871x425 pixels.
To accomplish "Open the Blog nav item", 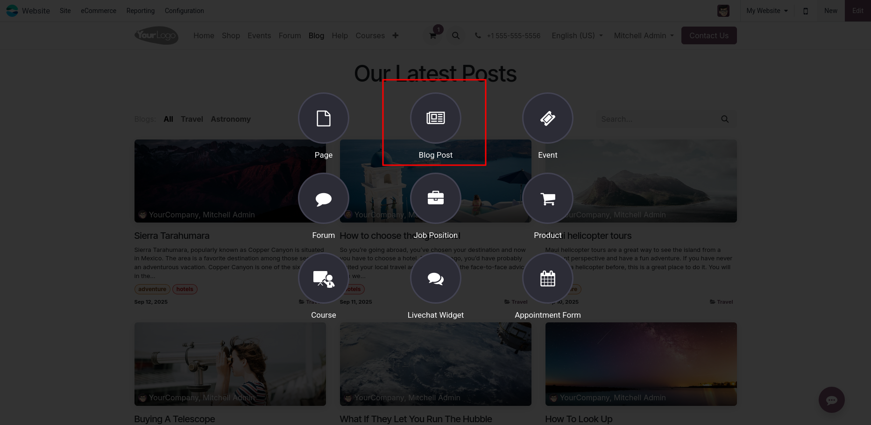I will tap(316, 35).
